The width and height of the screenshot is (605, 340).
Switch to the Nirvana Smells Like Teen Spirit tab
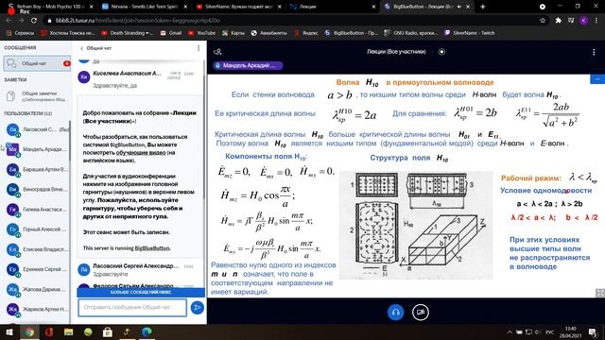point(144,7)
